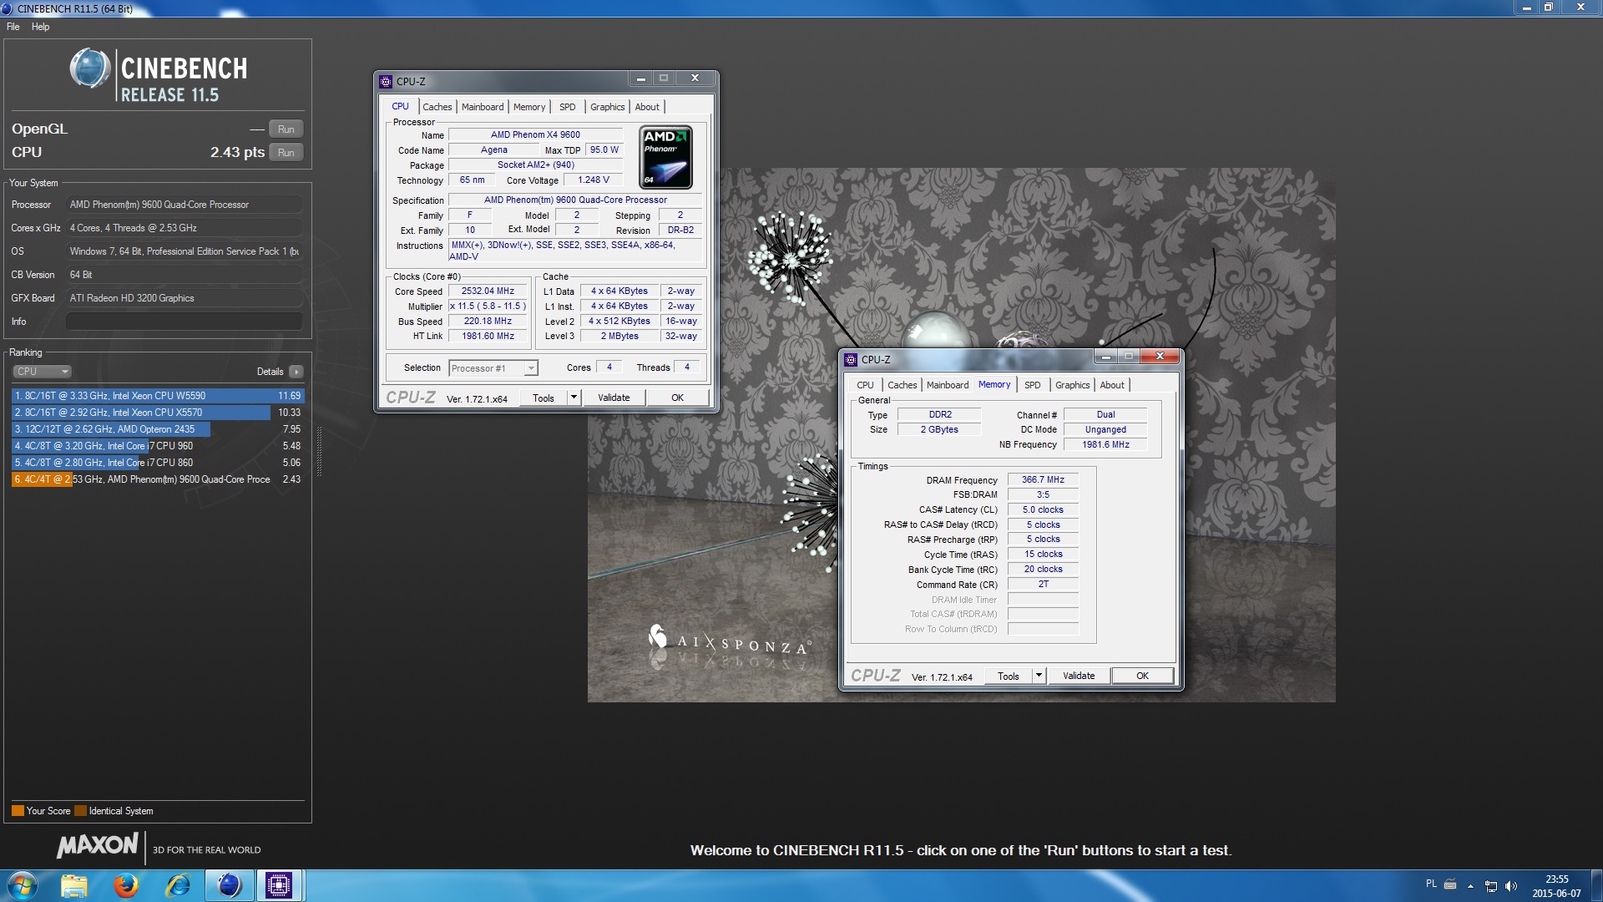Click the Cinebench sphere logo
This screenshot has height=902, width=1603.
point(90,68)
